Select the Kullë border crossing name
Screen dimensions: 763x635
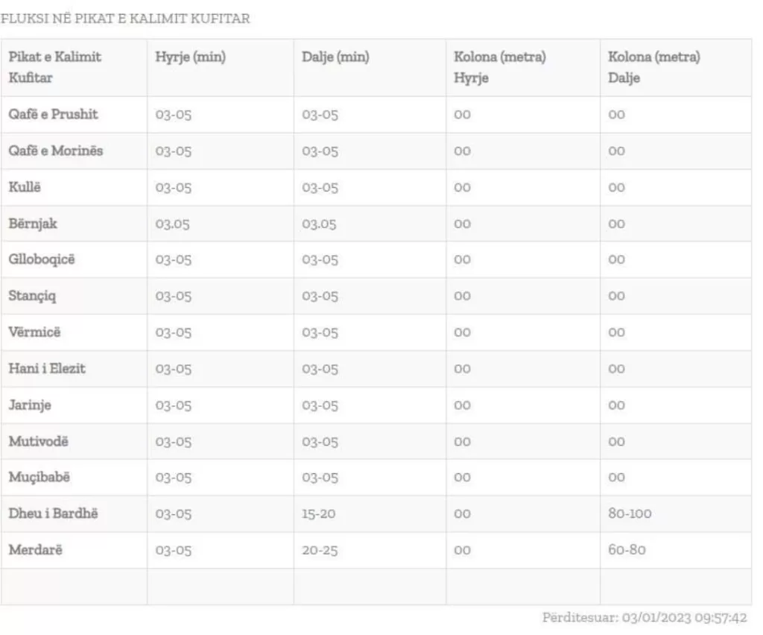25,187
